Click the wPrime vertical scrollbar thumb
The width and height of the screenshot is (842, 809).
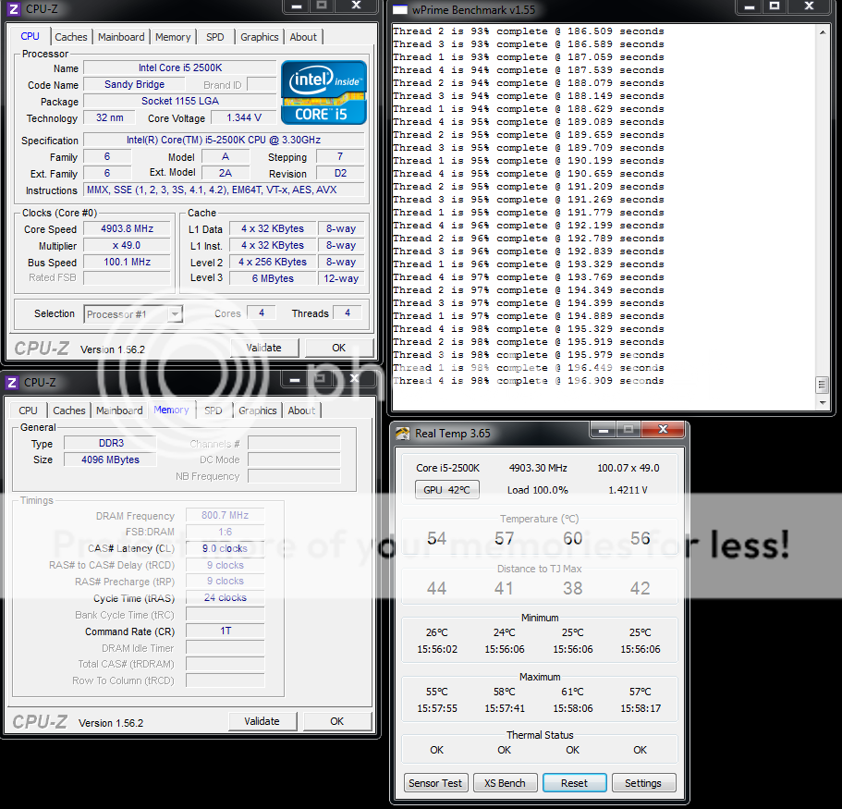coord(823,385)
